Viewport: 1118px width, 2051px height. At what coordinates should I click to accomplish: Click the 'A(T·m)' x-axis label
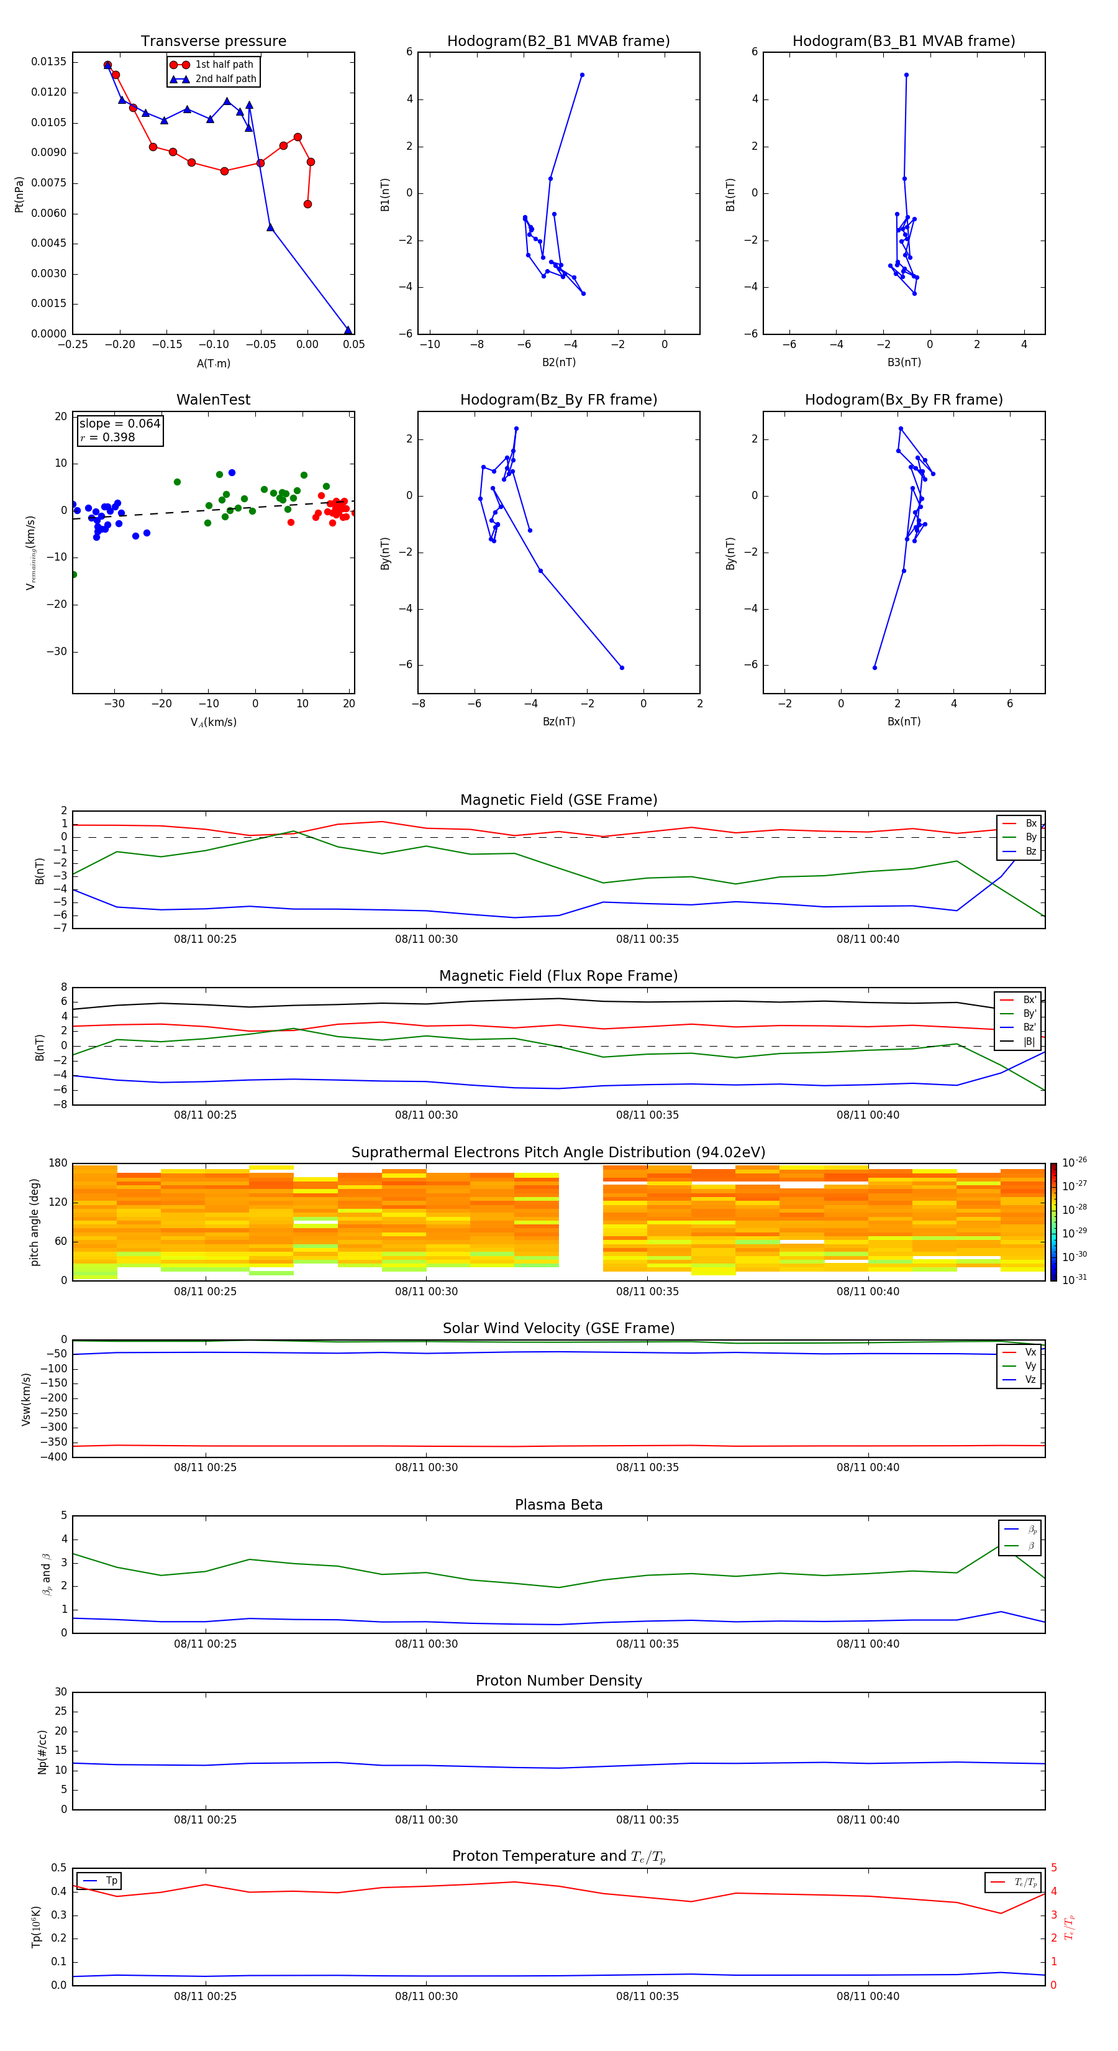coord(213,364)
